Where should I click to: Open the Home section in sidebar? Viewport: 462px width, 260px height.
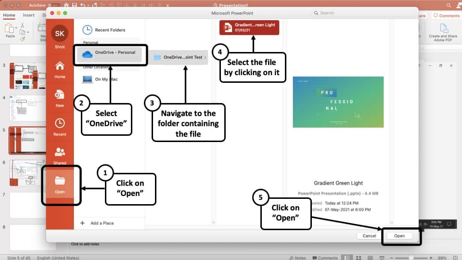point(60,70)
